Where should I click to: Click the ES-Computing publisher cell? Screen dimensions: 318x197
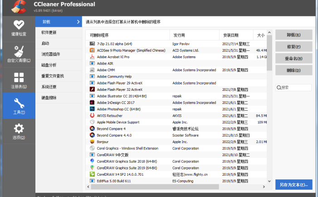click(x=183, y=181)
